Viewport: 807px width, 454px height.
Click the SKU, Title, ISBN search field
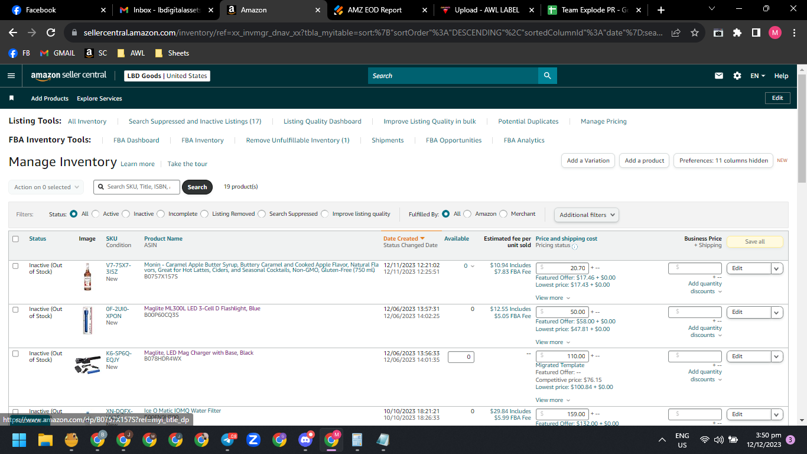137,187
